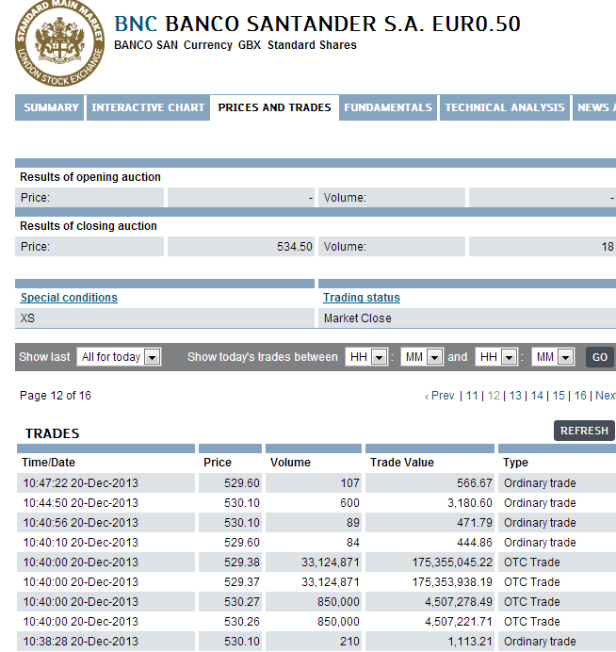This screenshot has width=616, height=652.
Task: Go to the next page of trades
Action: click(606, 396)
